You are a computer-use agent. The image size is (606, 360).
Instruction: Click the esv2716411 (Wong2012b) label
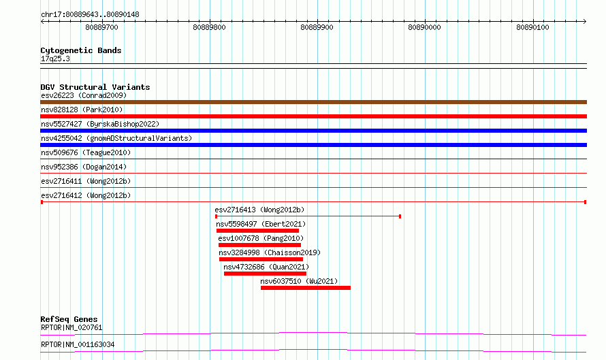pos(86,181)
